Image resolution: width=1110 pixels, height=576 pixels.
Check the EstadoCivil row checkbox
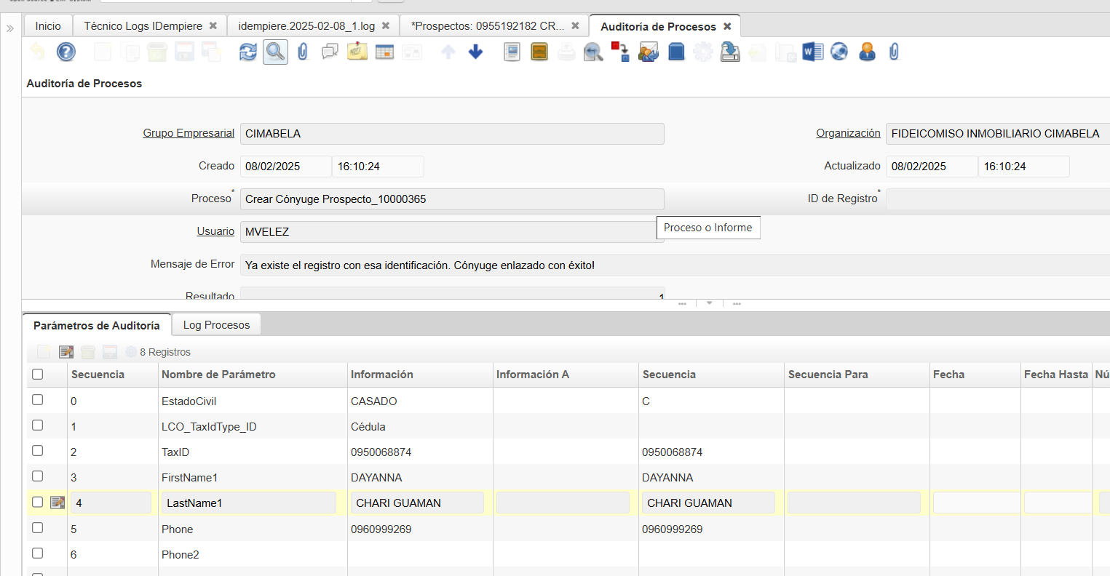click(38, 400)
